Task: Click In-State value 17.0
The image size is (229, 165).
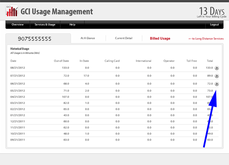Action: (87, 76)
